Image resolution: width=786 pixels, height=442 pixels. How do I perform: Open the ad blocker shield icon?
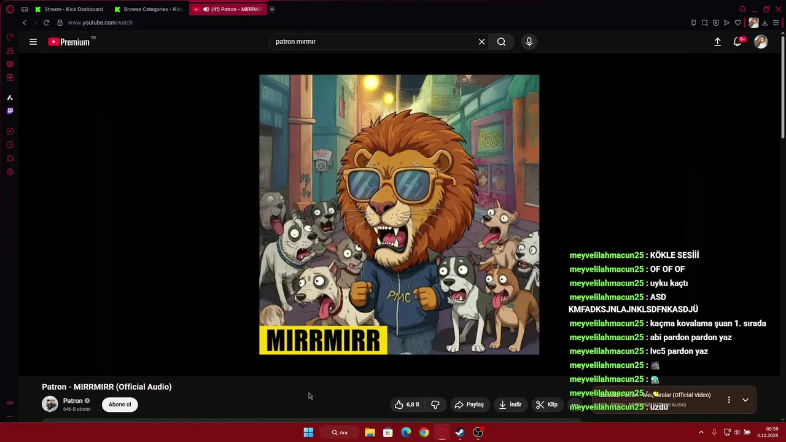tap(715, 23)
